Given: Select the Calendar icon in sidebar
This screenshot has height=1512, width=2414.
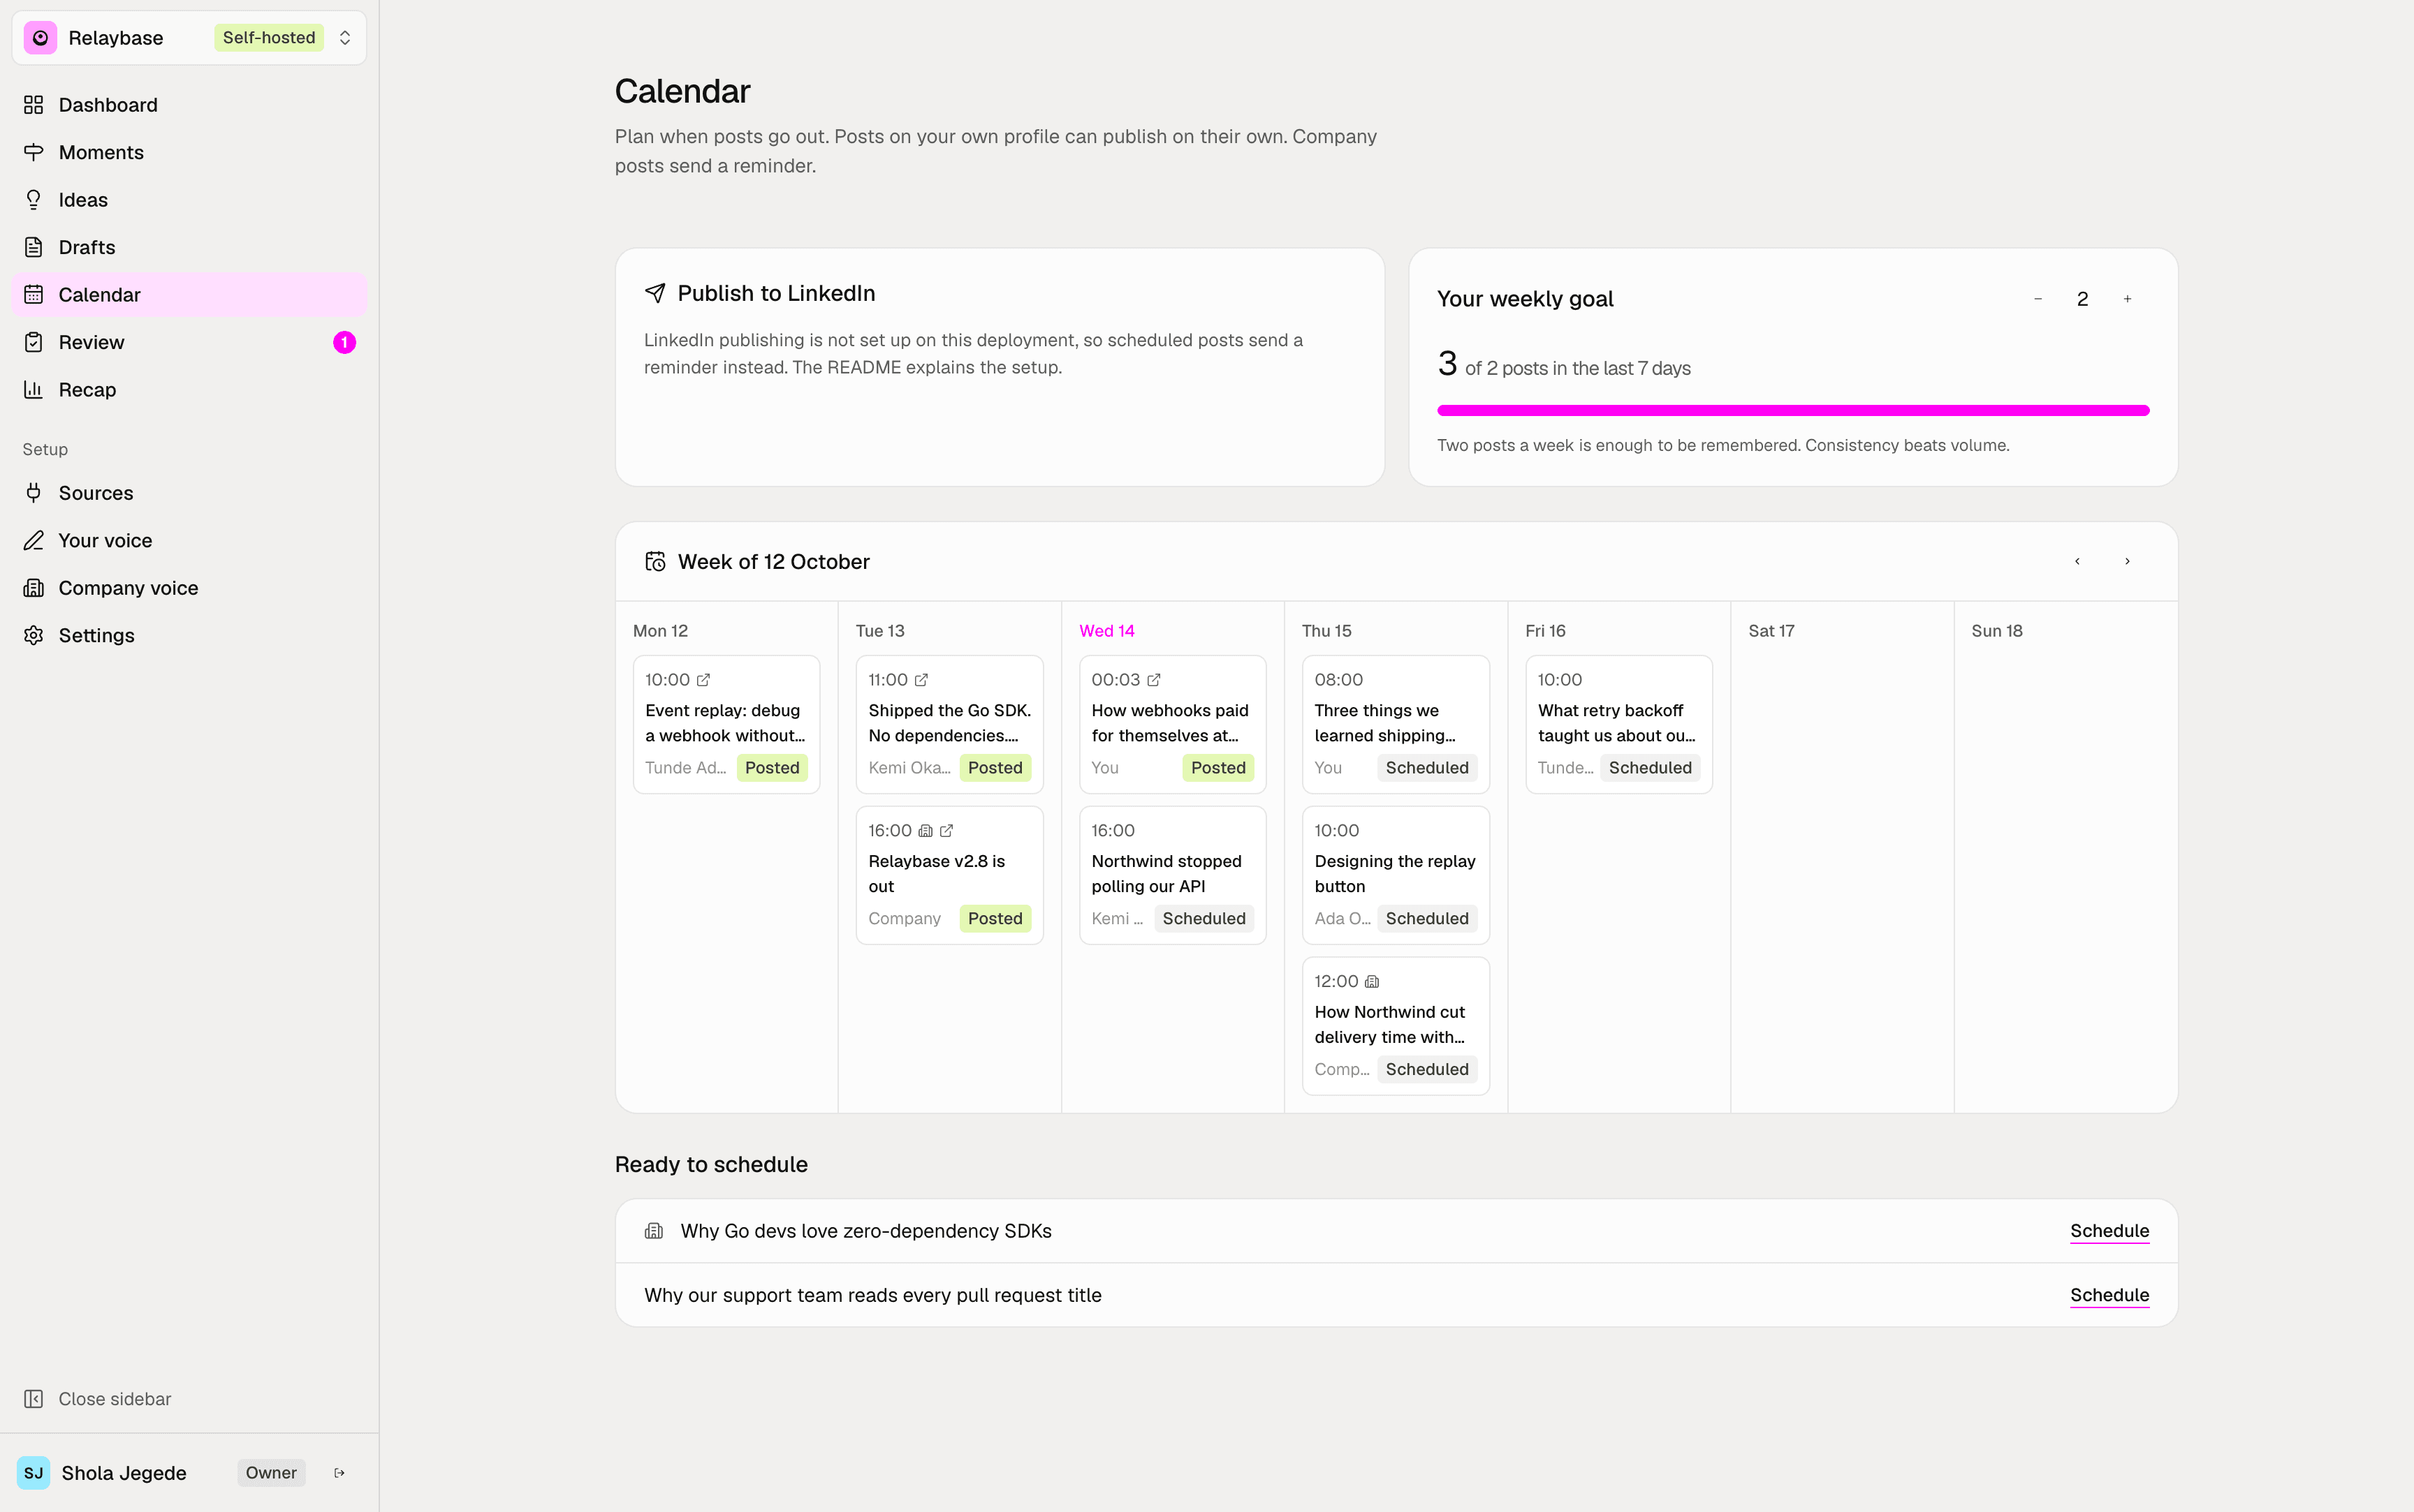Looking at the screenshot, I should tap(34, 295).
